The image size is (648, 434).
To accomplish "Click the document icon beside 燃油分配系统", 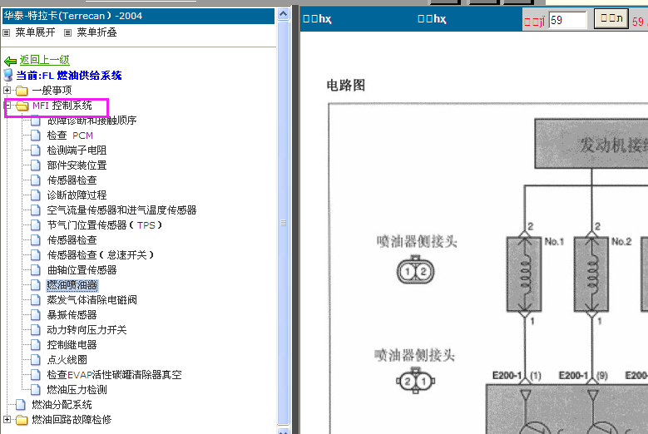I will [x=21, y=404].
